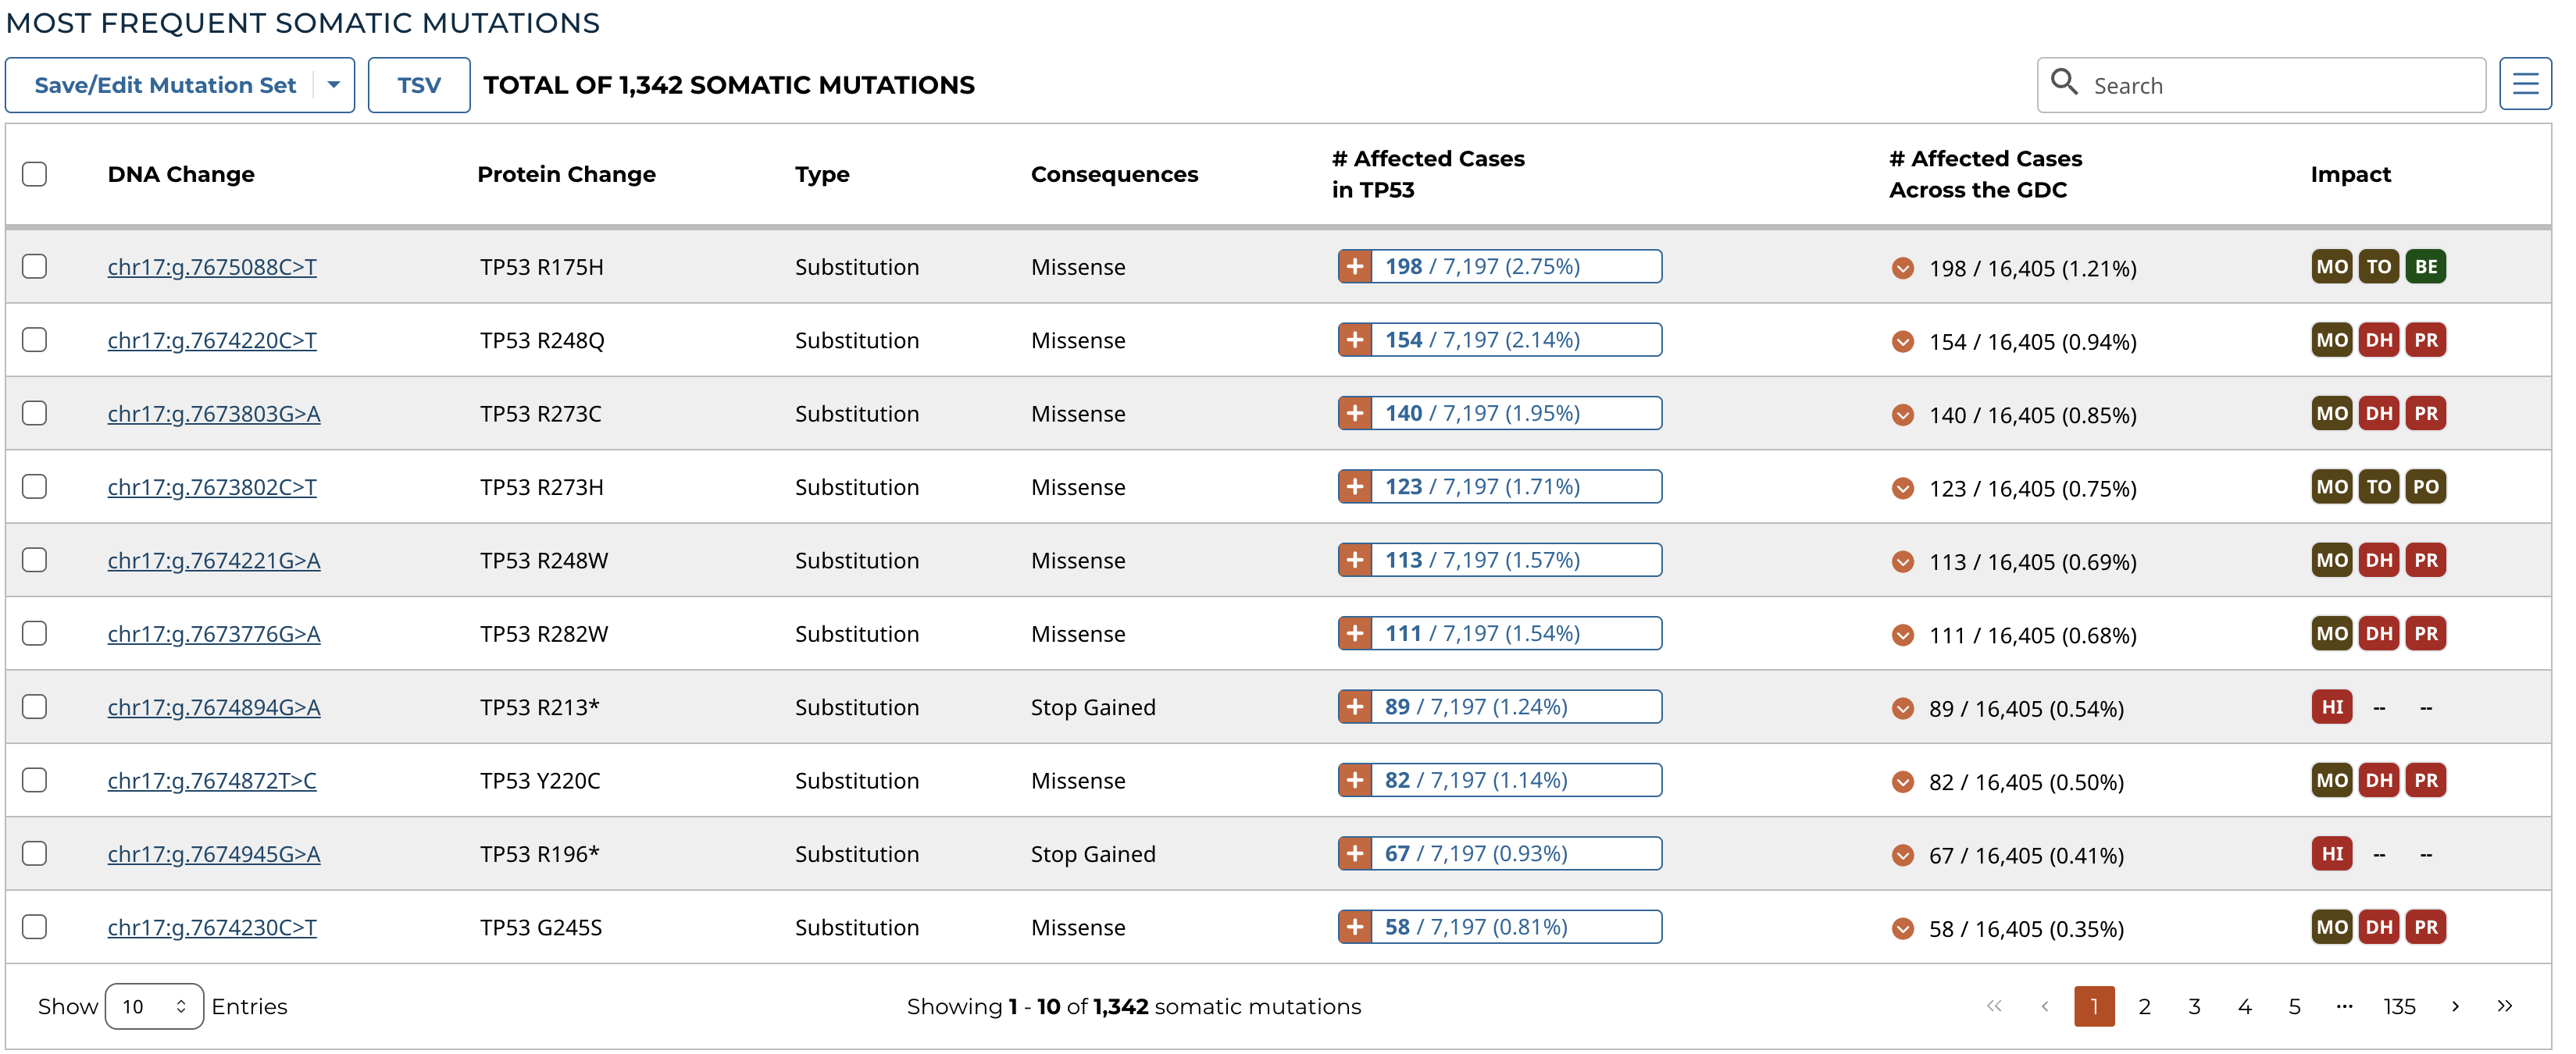
Task: Go to page 3 of results
Action: pos(2194,1006)
